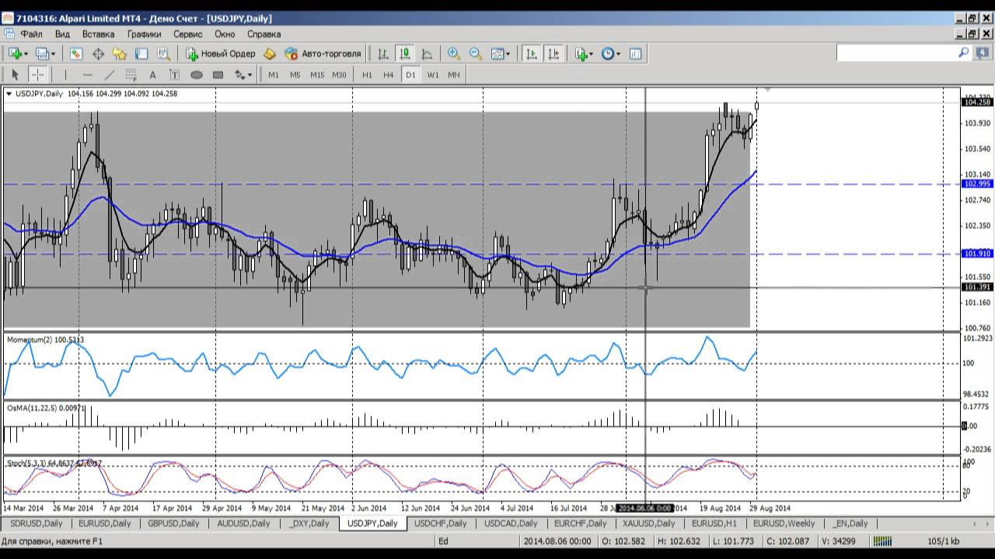The height and width of the screenshot is (559, 995).
Task: Open the Сервис menu
Action: tap(187, 34)
